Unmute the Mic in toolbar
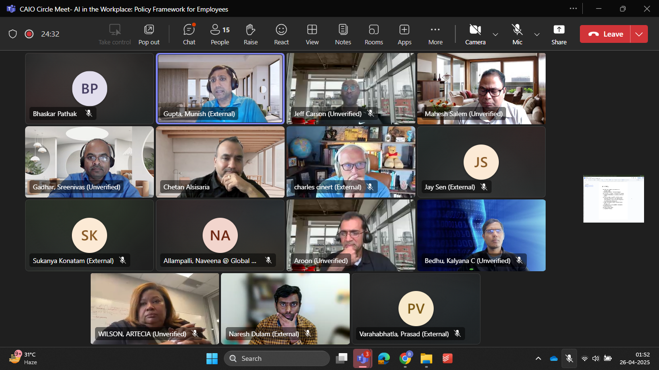The width and height of the screenshot is (659, 370). 517,34
